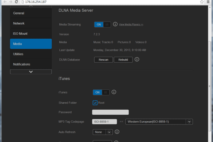Viewport: 213px width, 142px height.
Task: Expand sidebar menu with down chevron
Action: point(31,72)
